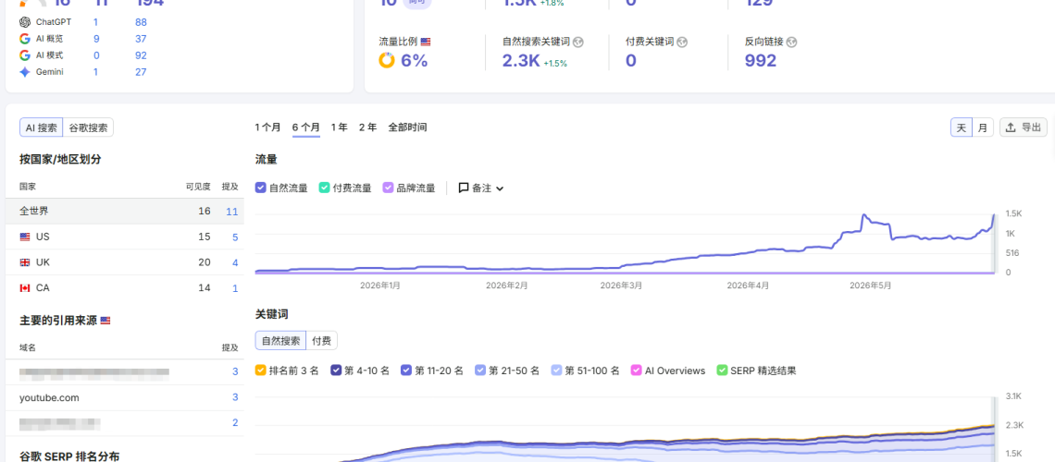Expand the 备注 dropdown arrow
Viewport: 1055px width, 462px height.
499,188
